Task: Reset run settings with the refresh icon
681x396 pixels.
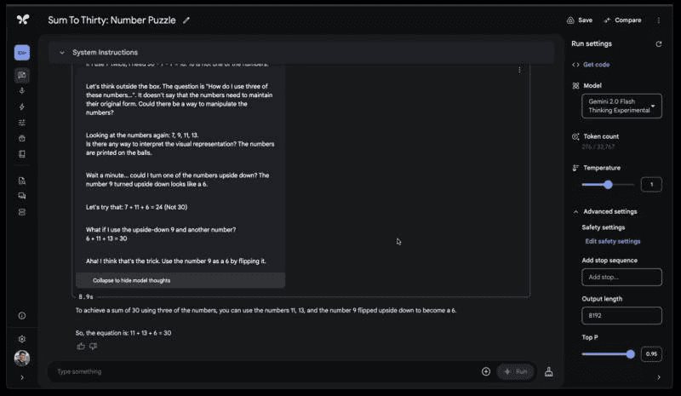Action: (658, 43)
